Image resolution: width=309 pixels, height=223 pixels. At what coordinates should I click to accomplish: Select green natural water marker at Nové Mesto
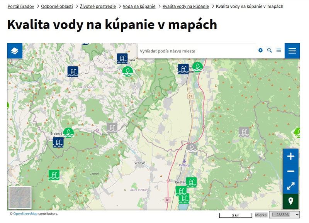[197, 67]
